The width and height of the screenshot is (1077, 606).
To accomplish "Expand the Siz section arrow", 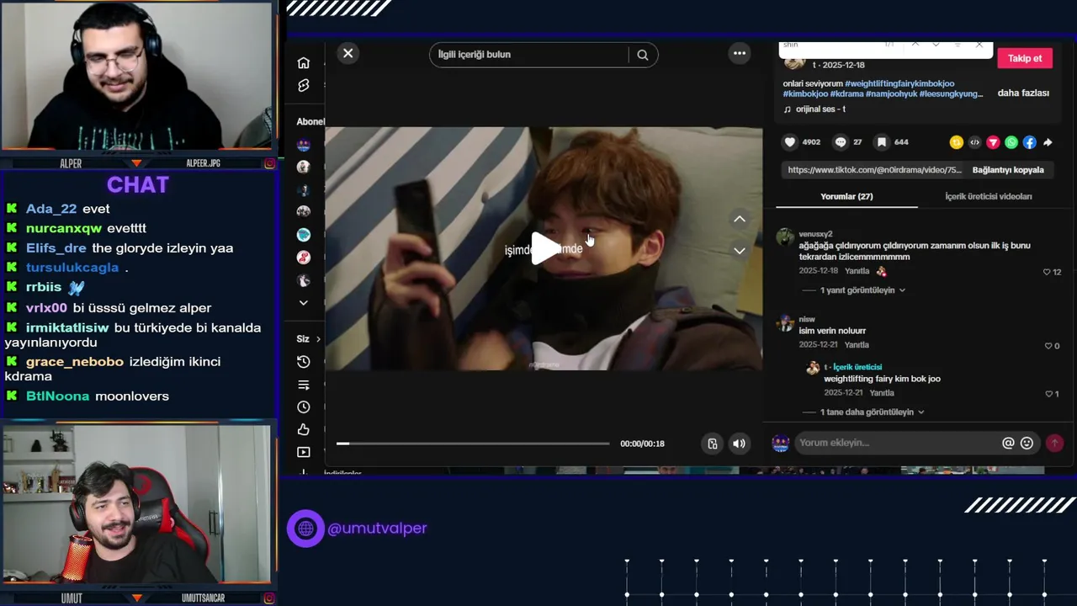I will [x=318, y=339].
